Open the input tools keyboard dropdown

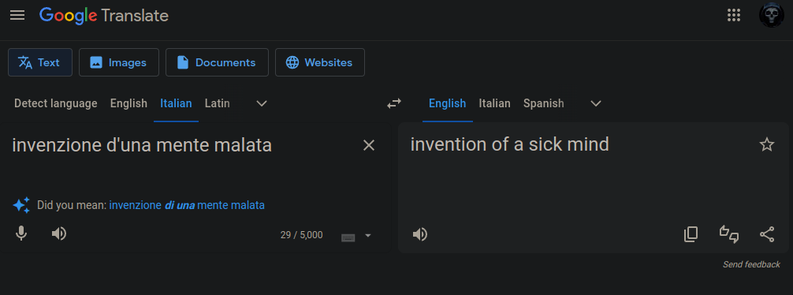(367, 235)
